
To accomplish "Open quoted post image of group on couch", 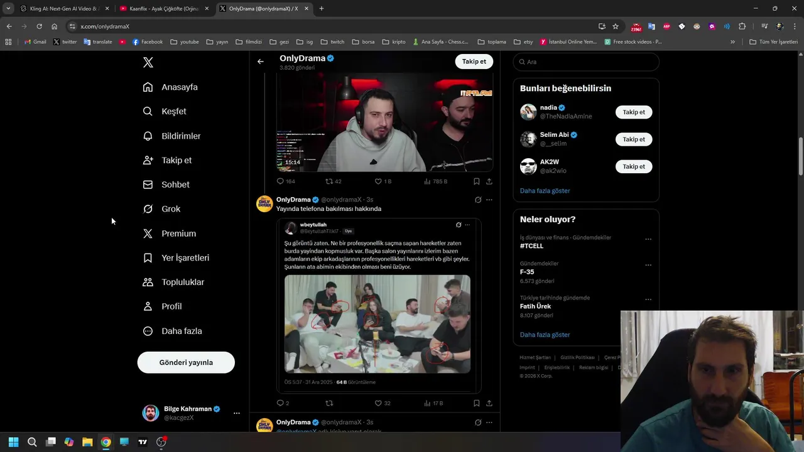I will (x=377, y=324).
